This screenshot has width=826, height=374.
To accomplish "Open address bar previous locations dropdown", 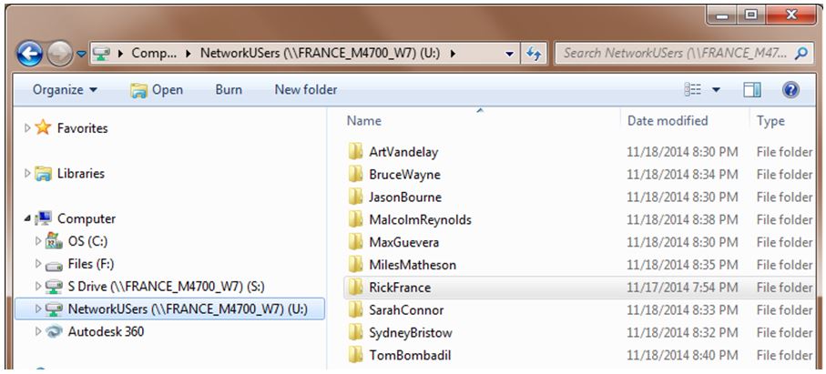I will [x=510, y=53].
